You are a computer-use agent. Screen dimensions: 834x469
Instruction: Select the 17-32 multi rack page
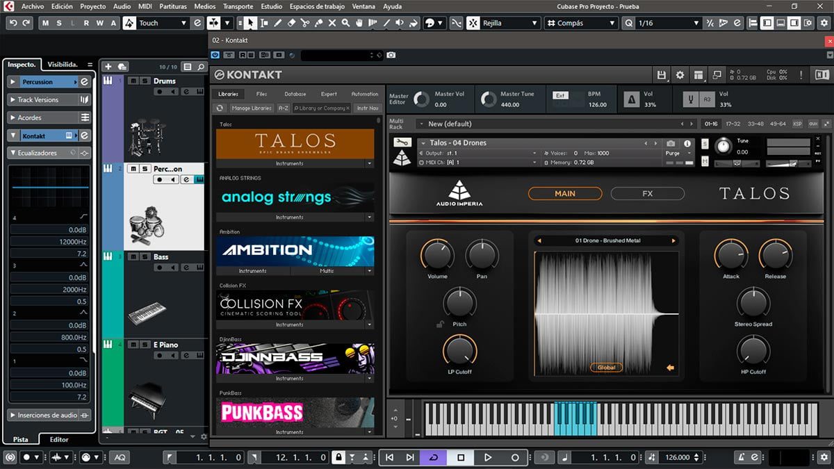pos(733,124)
